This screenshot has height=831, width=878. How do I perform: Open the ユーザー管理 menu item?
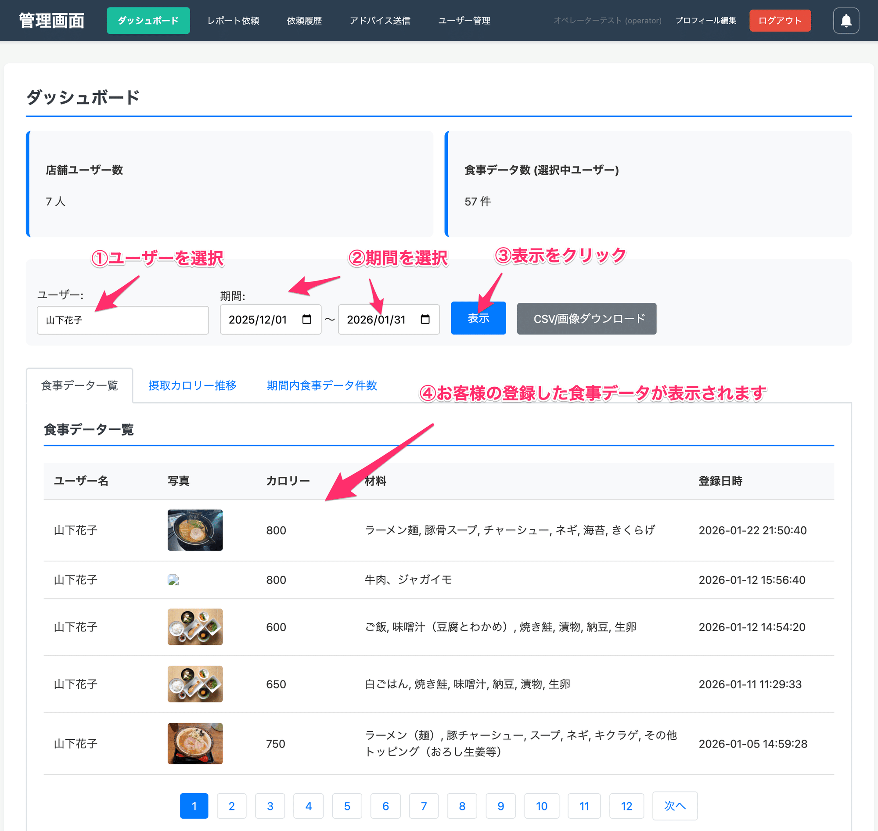coord(463,20)
